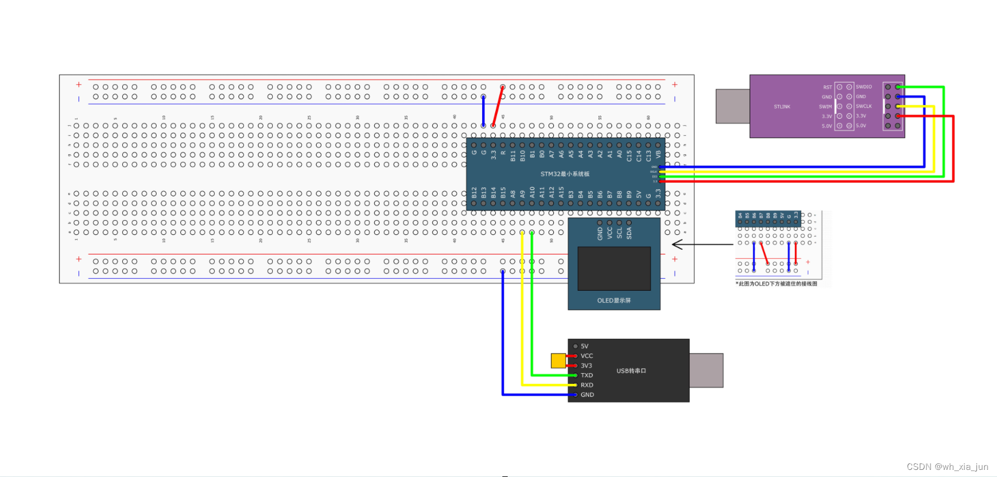Click the B8 pin label on STM32 board
Screen dimensions: 997x477
coord(619,194)
